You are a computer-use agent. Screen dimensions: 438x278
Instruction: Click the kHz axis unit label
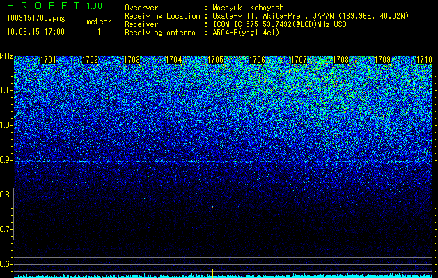(6, 56)
